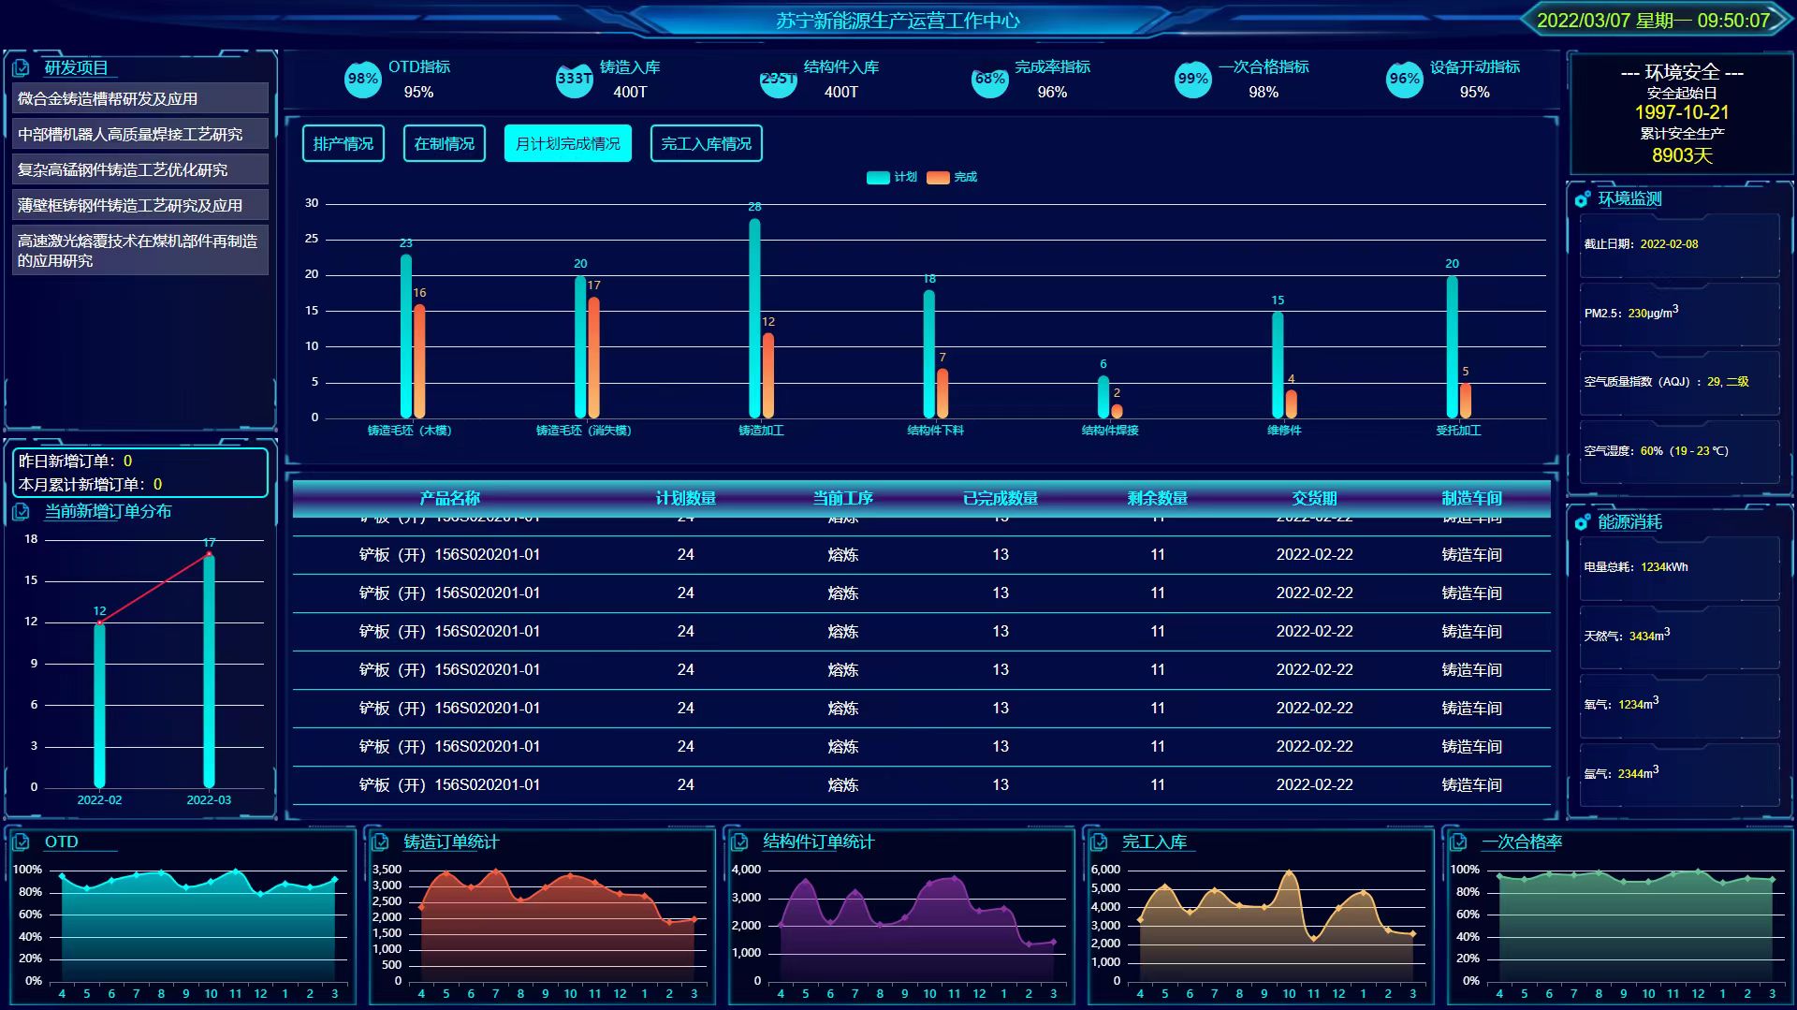The height and width of the screenshot is (1010, 1797).
Task: Click the 制造车间 column header
Action: tap(1472, 498)
